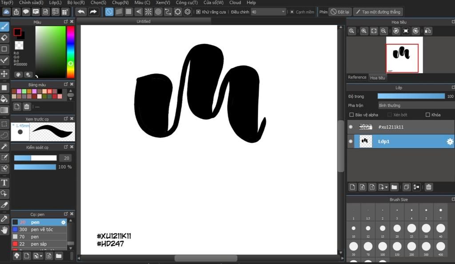Click the cloud save icon
The width and height of the screenshot is (455, 264).
6,12
